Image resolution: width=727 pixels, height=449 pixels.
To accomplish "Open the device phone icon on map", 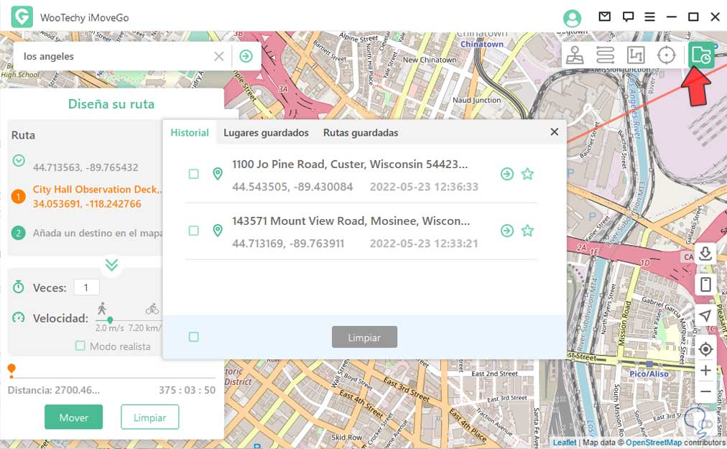I will pos(705,284).
